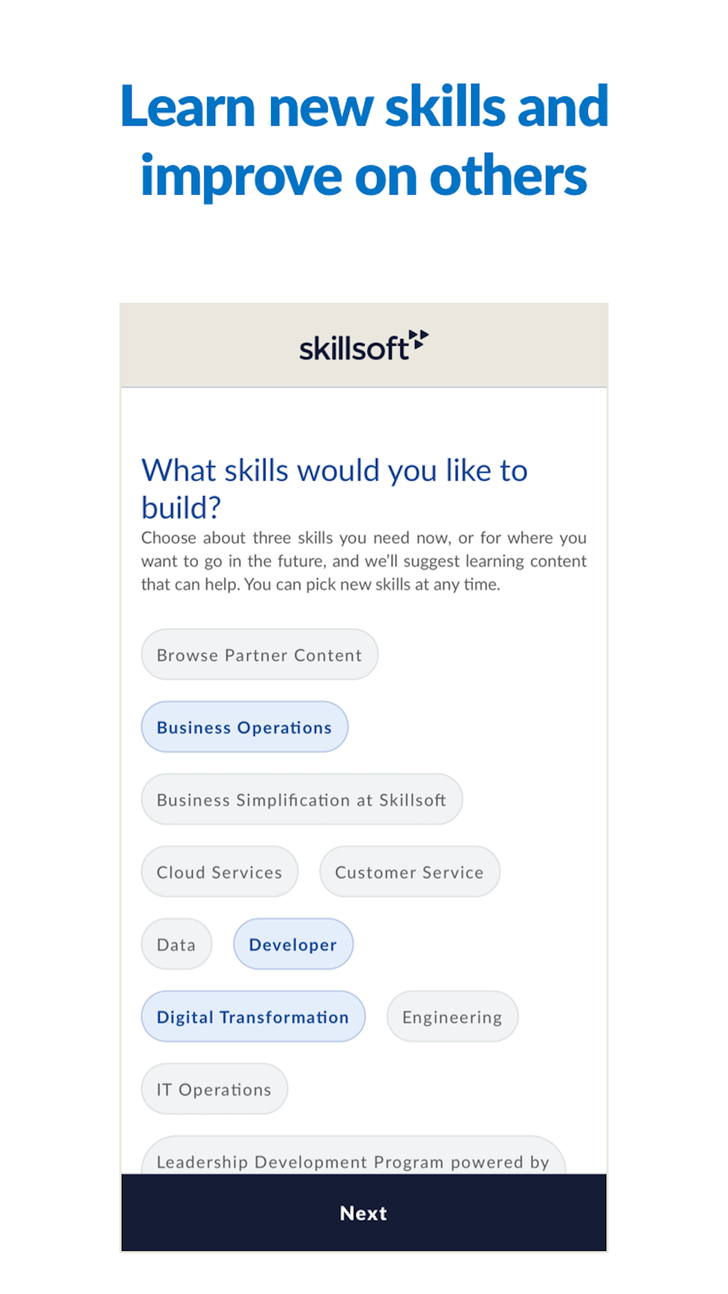Select the IT Operations skill

(214, 1090)
